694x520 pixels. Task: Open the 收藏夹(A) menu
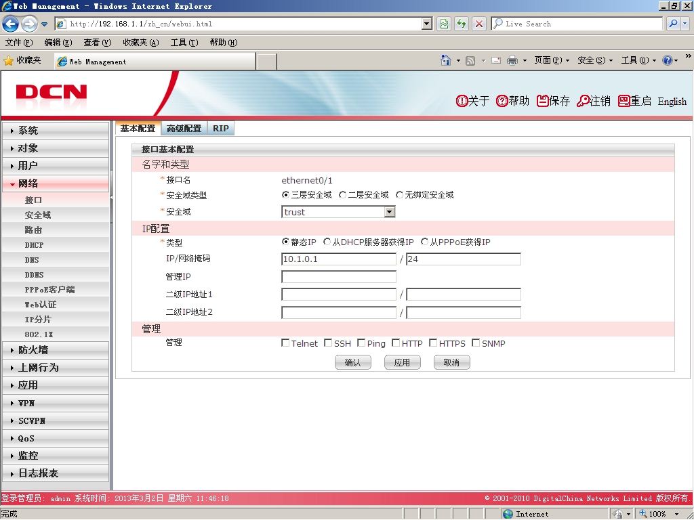(141, 43)
